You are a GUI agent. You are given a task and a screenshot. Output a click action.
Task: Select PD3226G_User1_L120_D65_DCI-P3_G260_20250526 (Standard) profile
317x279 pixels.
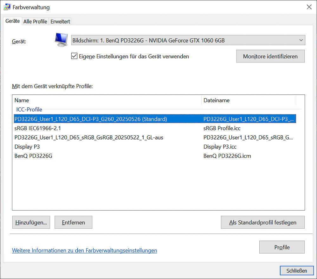(x=155, y=119)
